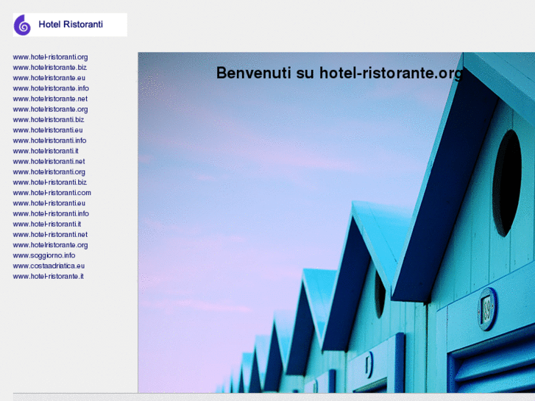Visit the www.hotelristoranti.info link
Viewport: 535px width, 401px height.
coord(50,141)
